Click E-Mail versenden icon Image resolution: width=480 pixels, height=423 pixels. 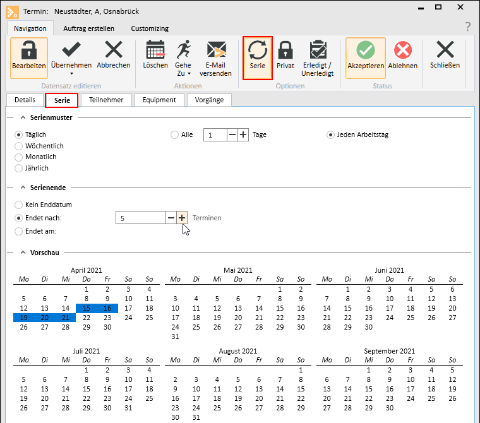(x=216, y=52)
